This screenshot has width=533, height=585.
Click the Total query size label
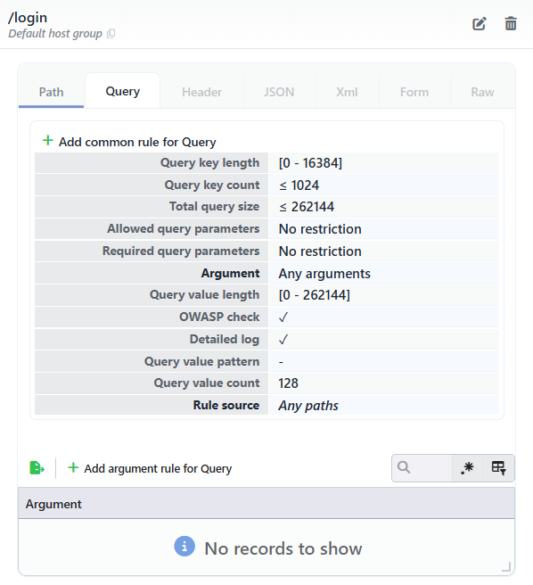tap(214, 206)
